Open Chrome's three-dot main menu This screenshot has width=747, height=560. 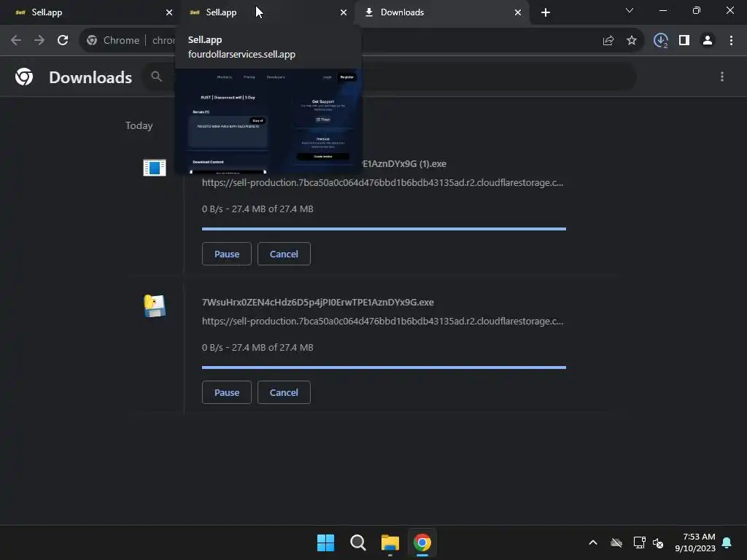(x=731, y=41)
